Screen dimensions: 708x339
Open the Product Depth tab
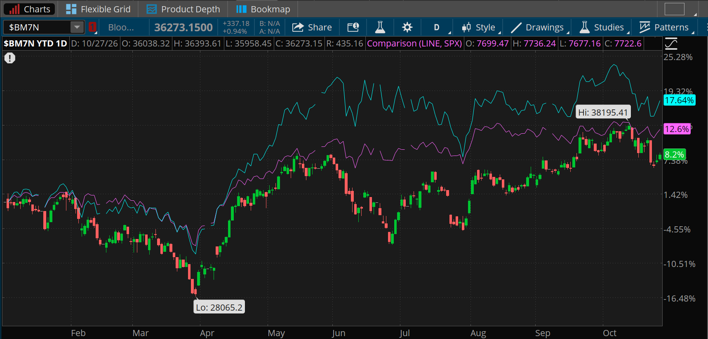pyautogui.click(x=183, y=9)
